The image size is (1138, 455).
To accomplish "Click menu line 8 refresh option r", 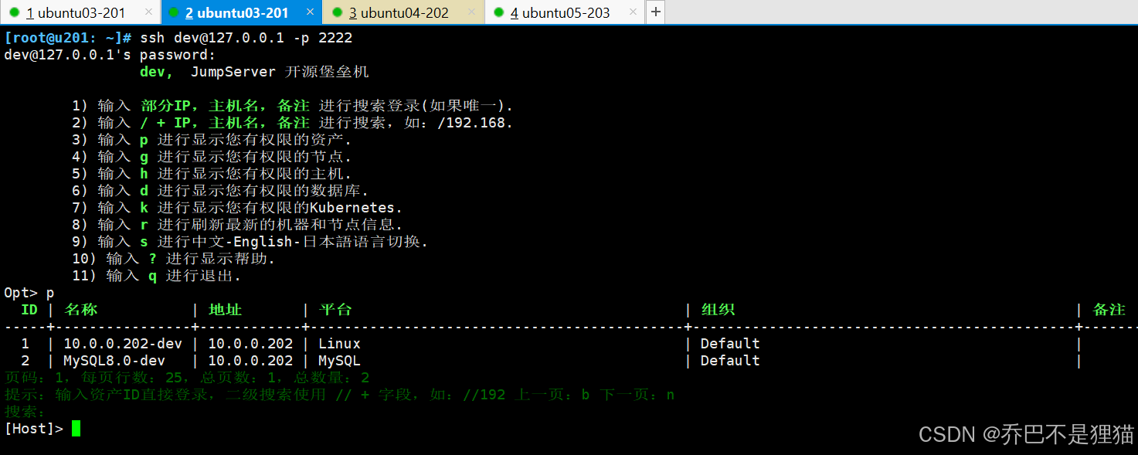I will tap(237, 225).
